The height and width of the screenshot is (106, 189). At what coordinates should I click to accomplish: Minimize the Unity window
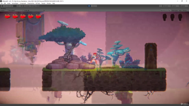pos(177,1)
